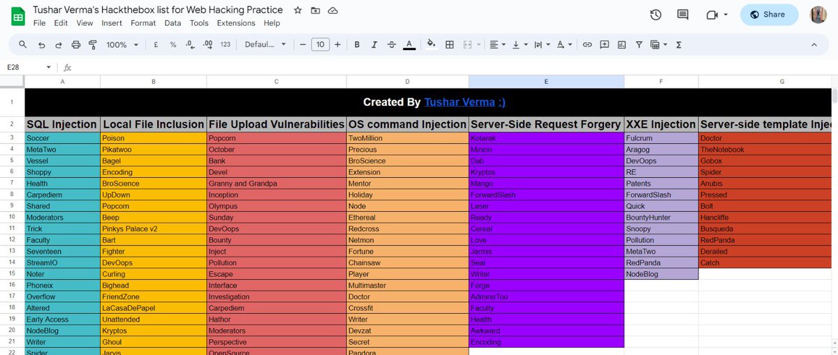Open the 123 more formats menu

(x=225, y=45)
